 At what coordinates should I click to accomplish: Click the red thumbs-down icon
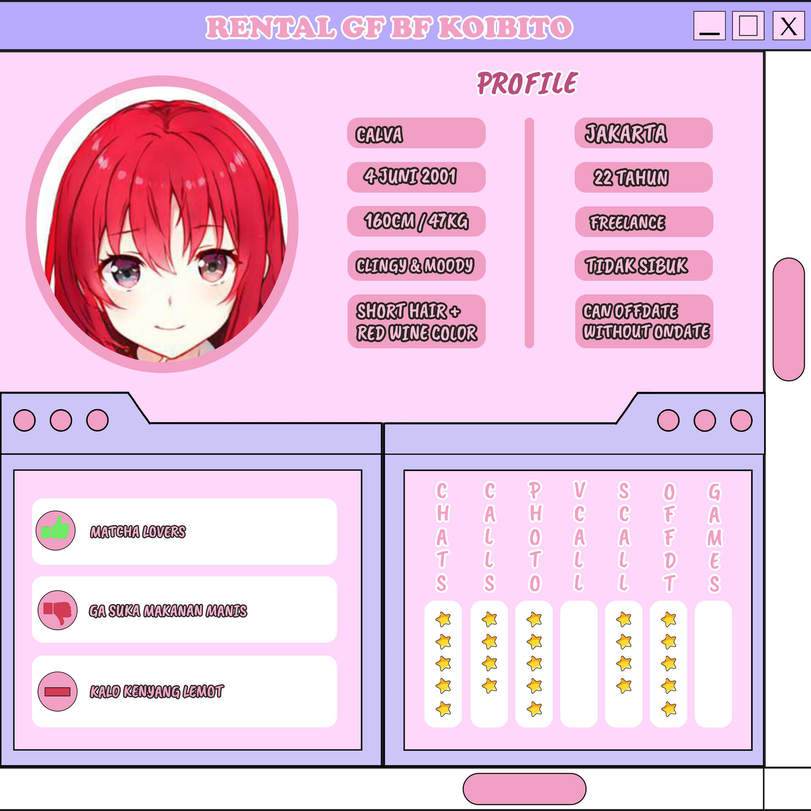57,610
